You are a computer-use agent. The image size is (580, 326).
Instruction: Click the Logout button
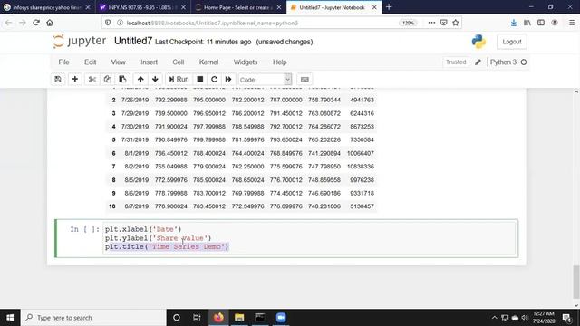(x=512, y=42)
